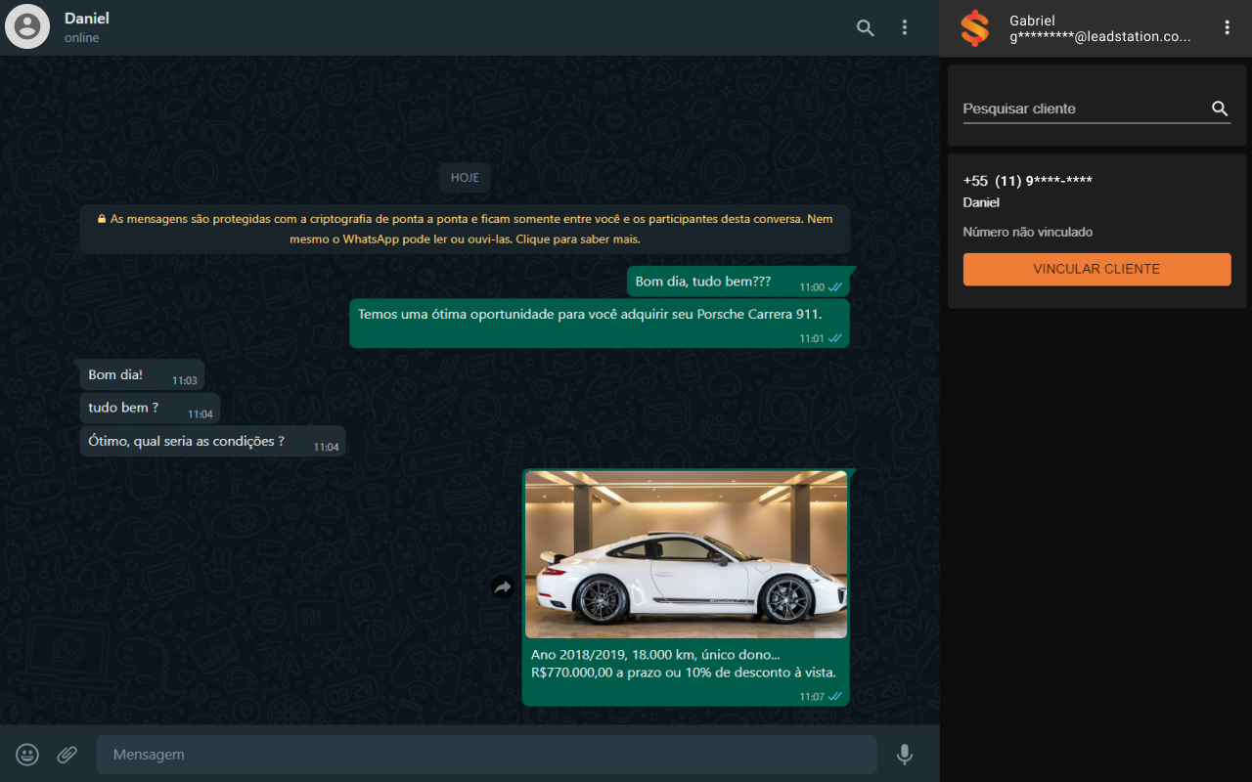The height and width of the screenshot is (782, 1252).
Task: Open Daniel's profile avatar
Action: point(27,26)
